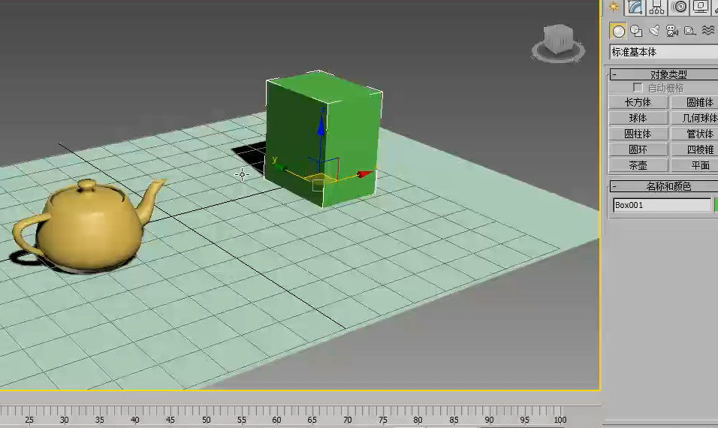Image resolution: width=718 pixels, height=428 pixels.
Task: Open the Hierarchy command panel tab
Action: coord(656,7)
